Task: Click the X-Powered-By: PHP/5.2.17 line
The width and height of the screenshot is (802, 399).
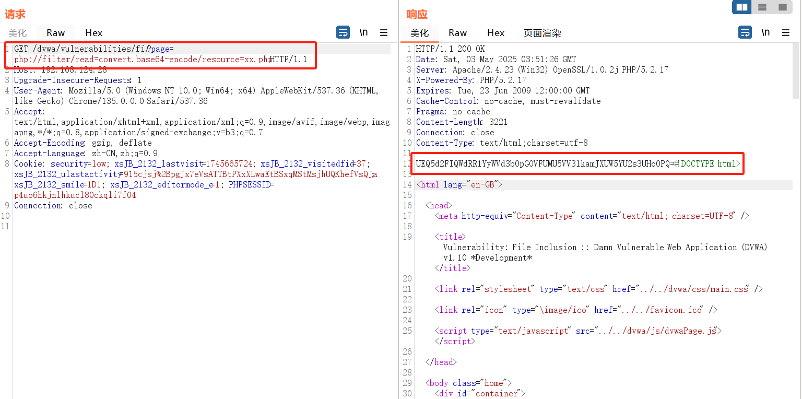Action: pyautogui.click(x=471, y=80)
